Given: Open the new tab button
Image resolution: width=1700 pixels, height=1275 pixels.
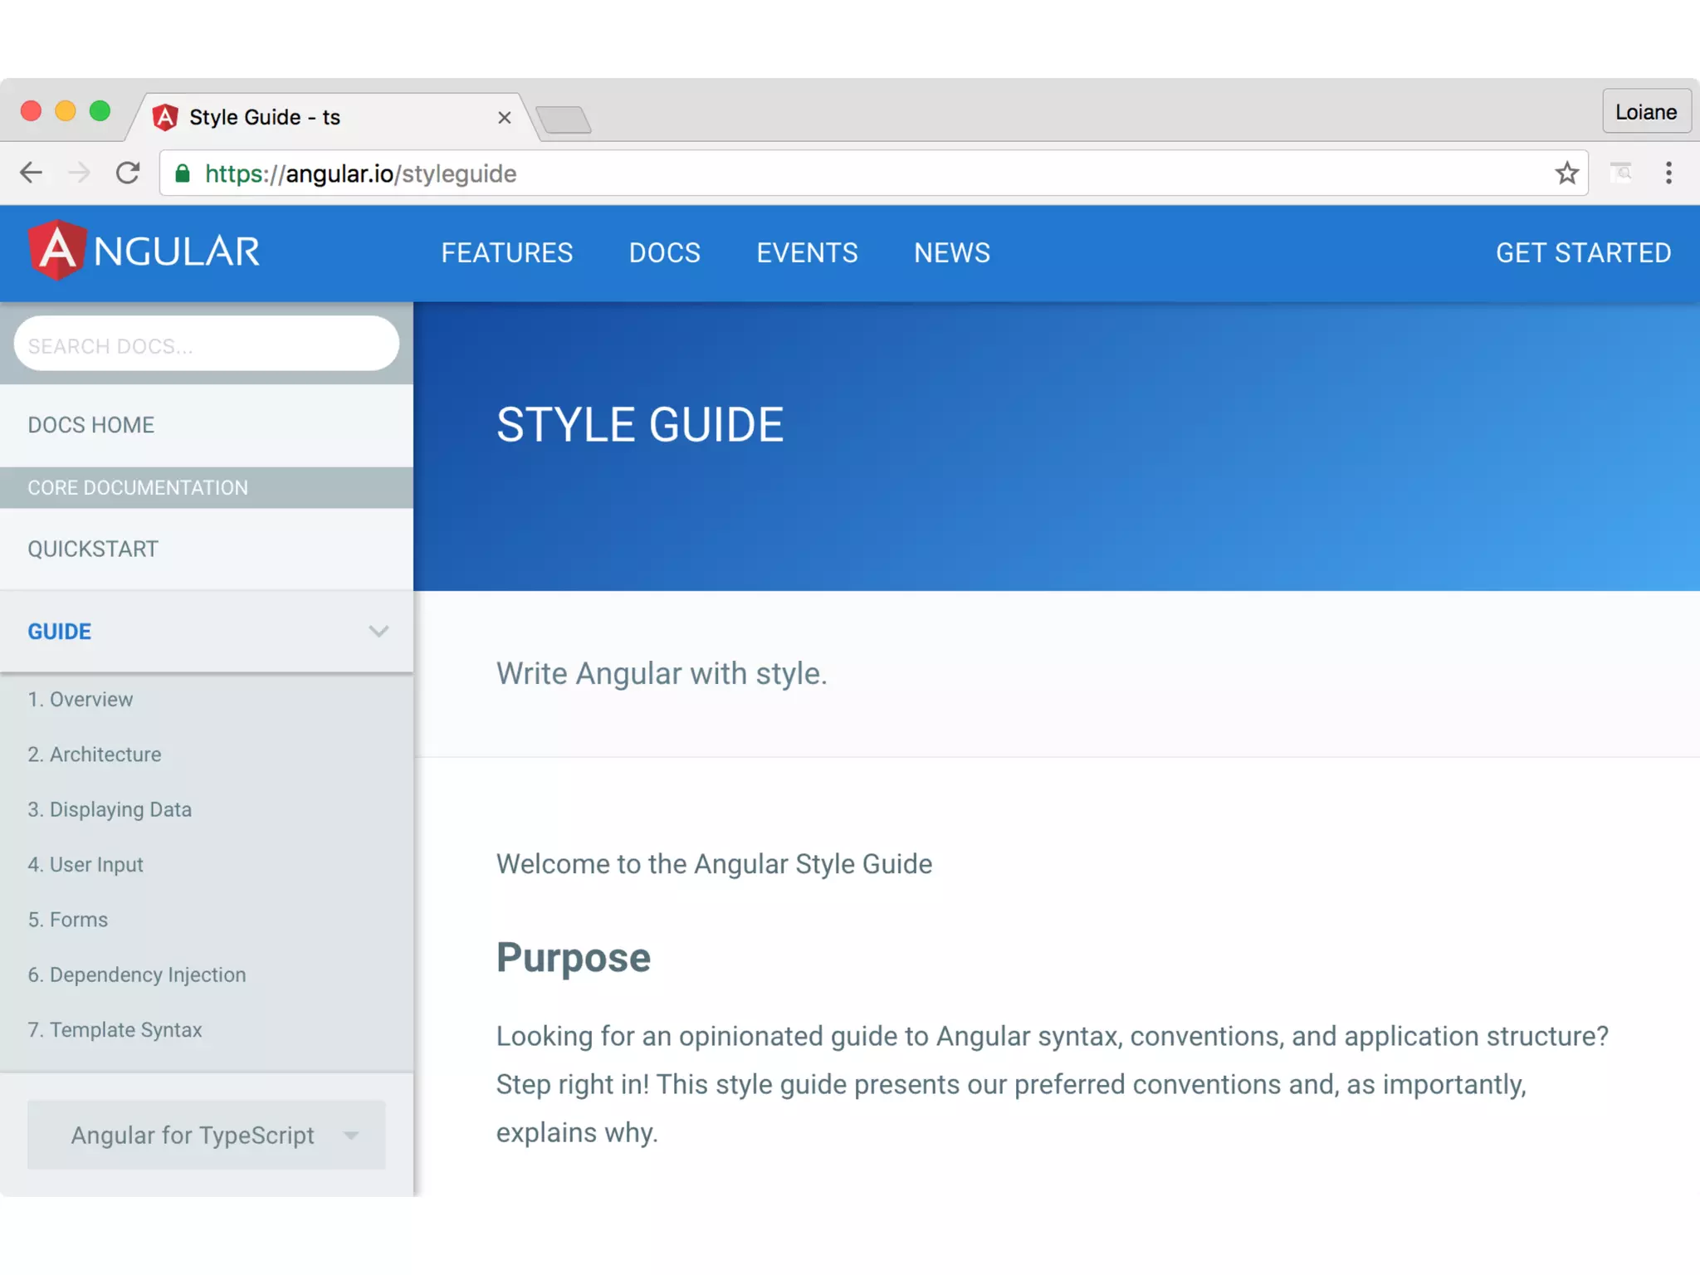Looking at the screenshot, I should pos(564,120).
